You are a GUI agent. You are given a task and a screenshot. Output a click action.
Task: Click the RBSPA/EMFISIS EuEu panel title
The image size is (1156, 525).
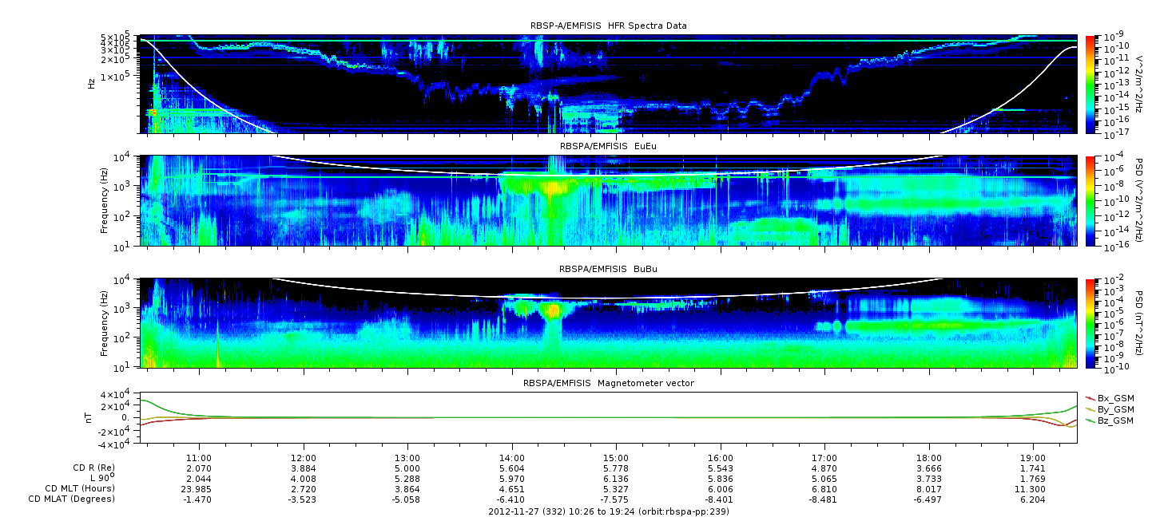tap(608, 147)
